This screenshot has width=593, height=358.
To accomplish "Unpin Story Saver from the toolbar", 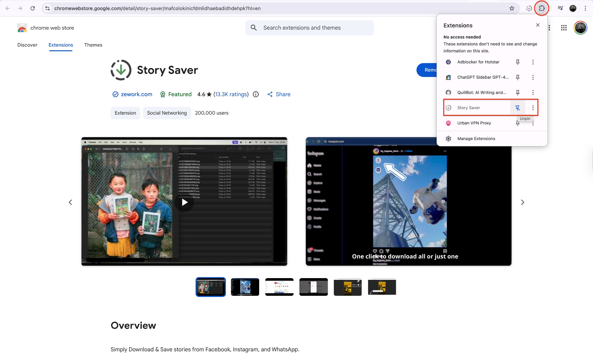I will [x=518, y=107].
